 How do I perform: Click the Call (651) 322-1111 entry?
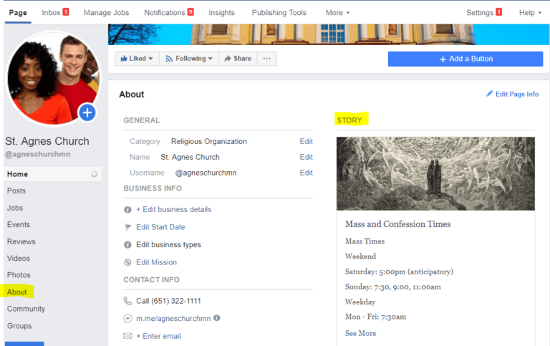169,301
